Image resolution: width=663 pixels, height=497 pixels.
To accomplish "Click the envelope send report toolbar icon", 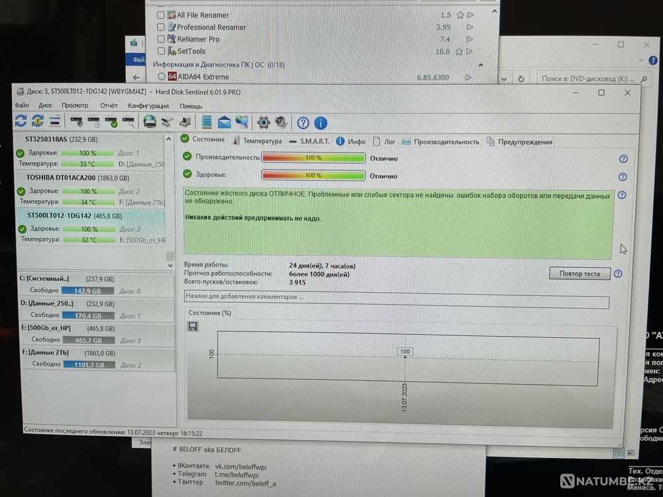I will (224, 123).
